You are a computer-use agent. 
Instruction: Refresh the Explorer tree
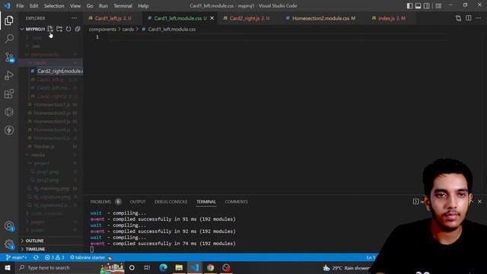[68, 29]
